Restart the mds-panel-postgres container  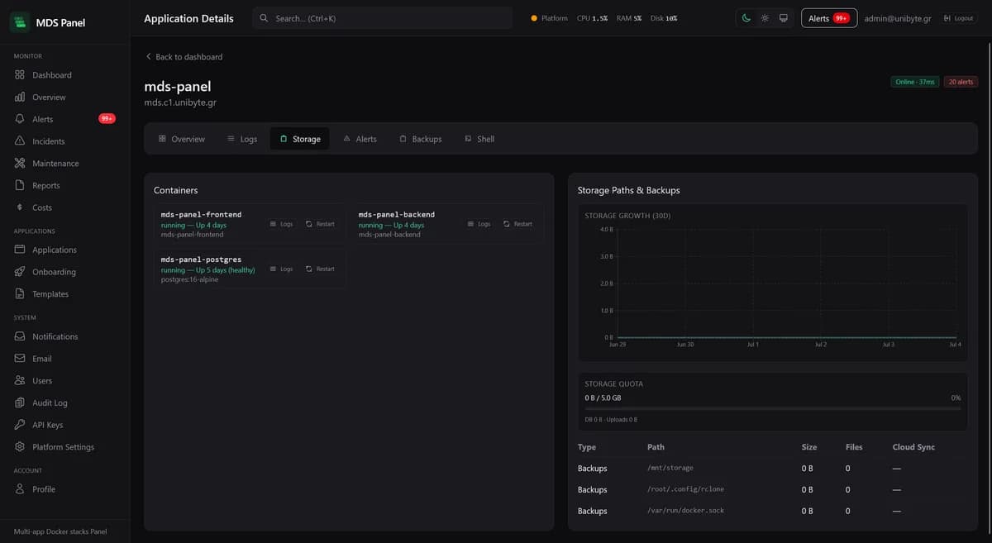(x=320, y=269)
